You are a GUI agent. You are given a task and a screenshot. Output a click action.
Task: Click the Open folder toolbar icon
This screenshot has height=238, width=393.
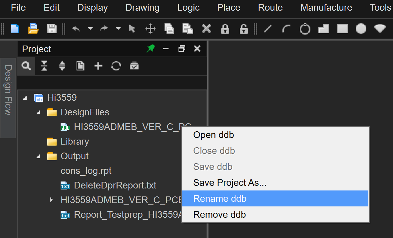(x=33, y=29)
